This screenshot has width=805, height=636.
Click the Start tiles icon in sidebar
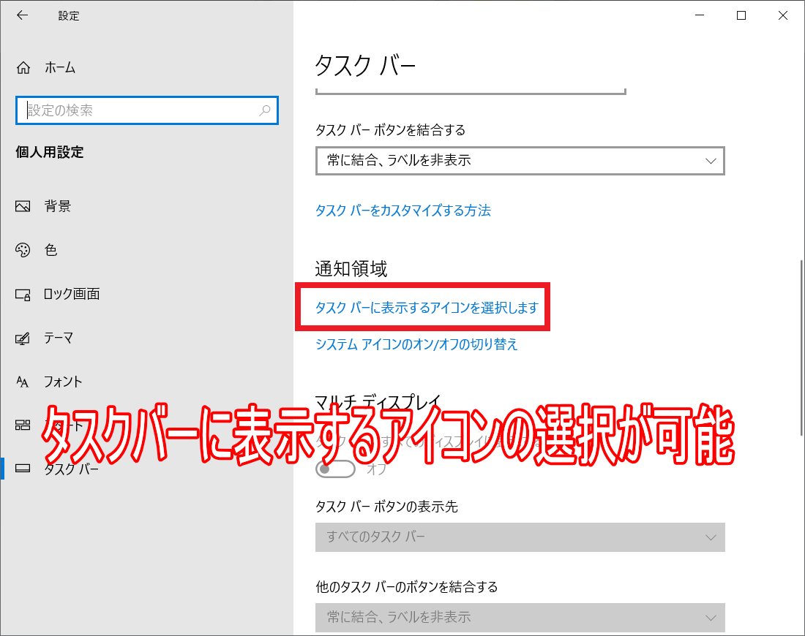pos(23,425)
